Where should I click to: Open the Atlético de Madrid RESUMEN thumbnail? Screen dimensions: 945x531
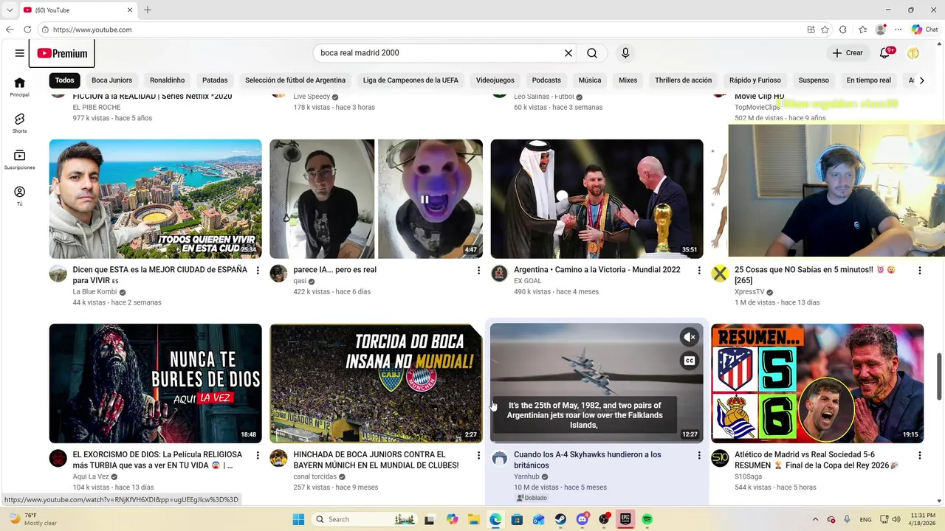tap(817, 383)
